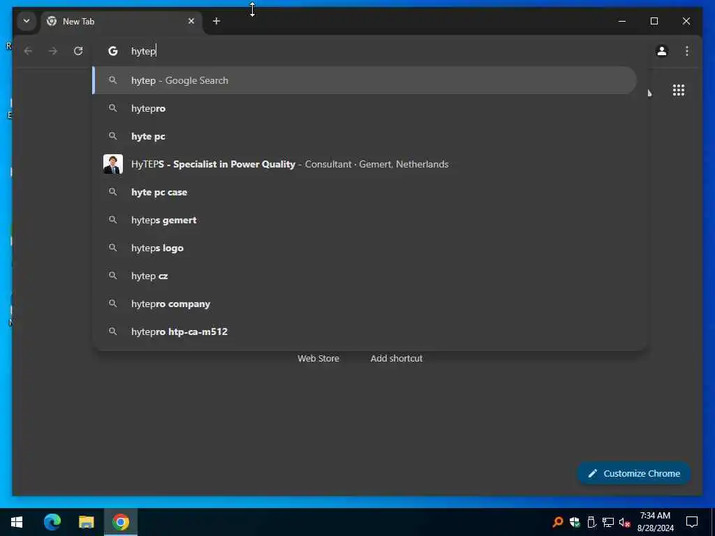Open Customize Chrome panel
715x536 pixels.
(634, 474)
